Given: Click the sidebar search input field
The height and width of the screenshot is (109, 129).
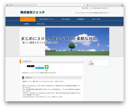Looking at the screenshot, I should 96,61.
